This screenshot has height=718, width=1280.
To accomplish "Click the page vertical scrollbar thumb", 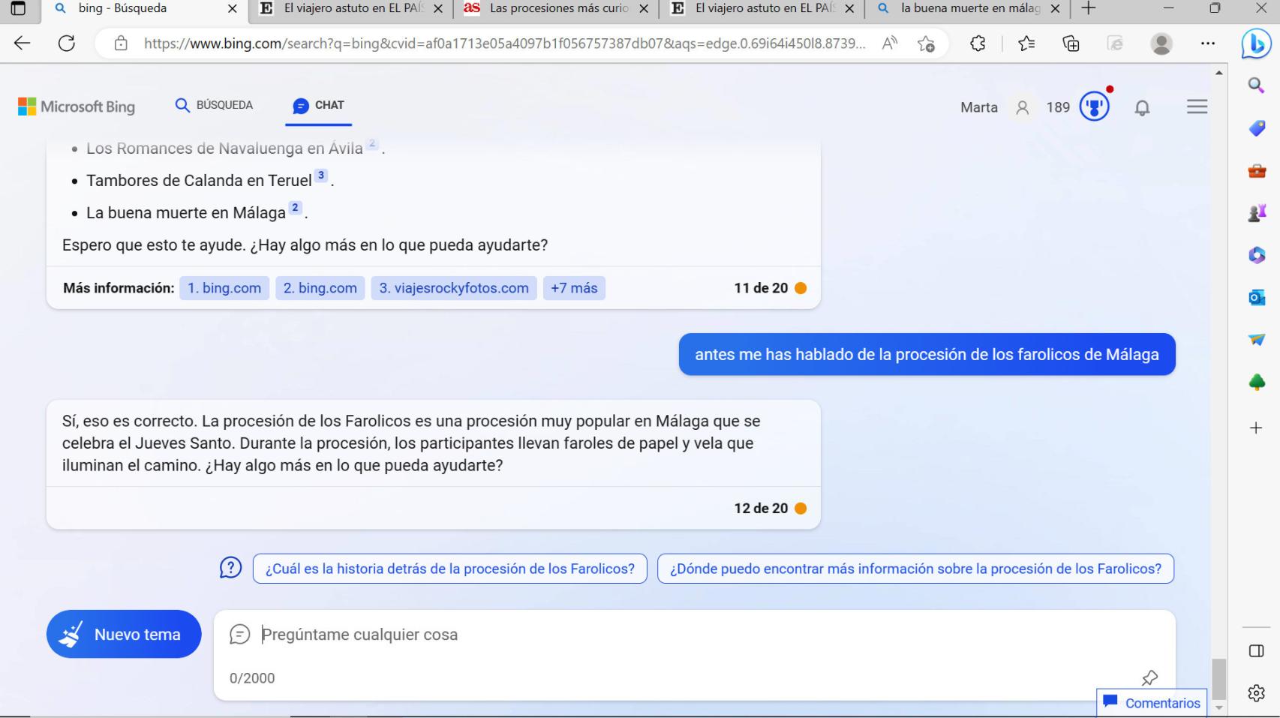I will point(1219,679).
